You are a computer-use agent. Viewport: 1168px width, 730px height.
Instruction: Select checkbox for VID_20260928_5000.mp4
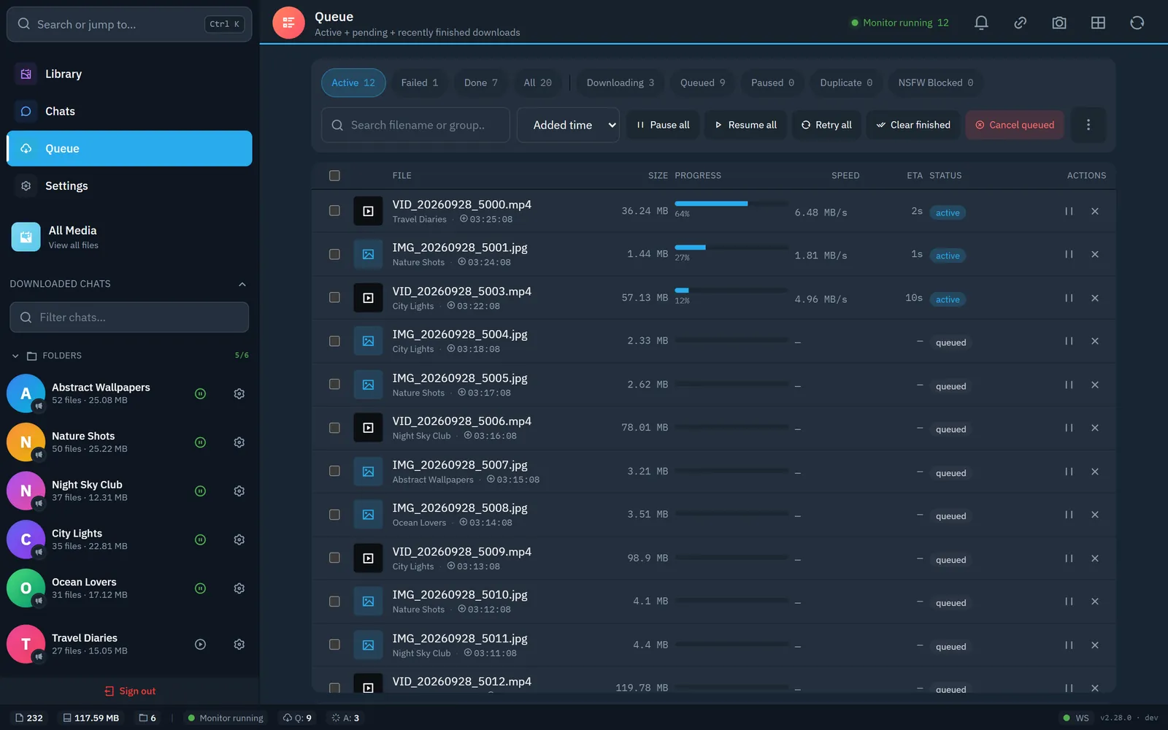tap(334, 211)
